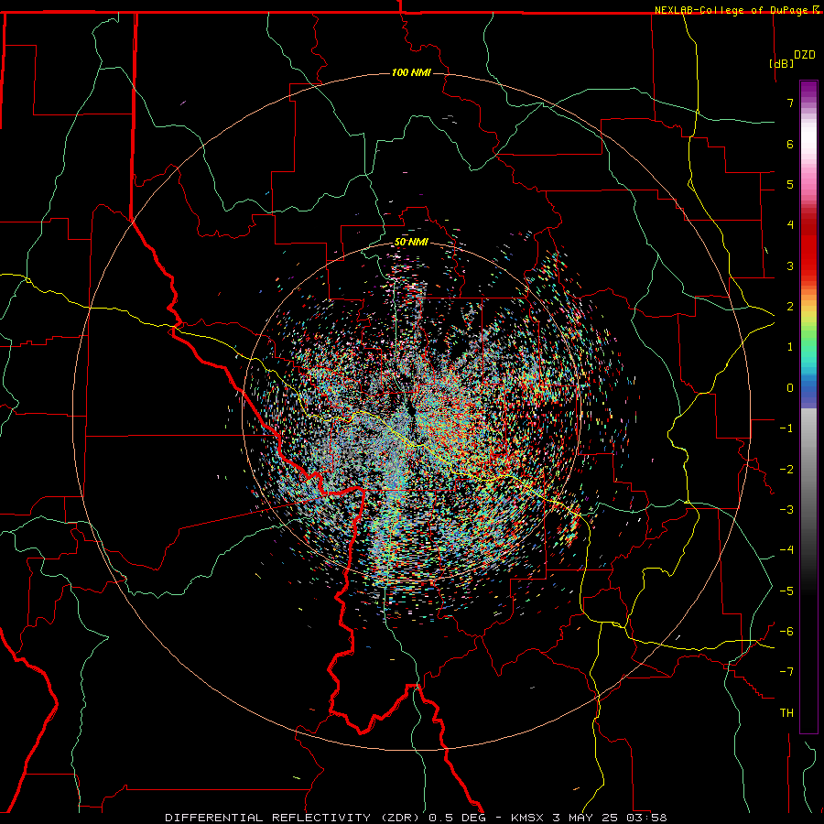Click the DZD legend title

(805, 55)
